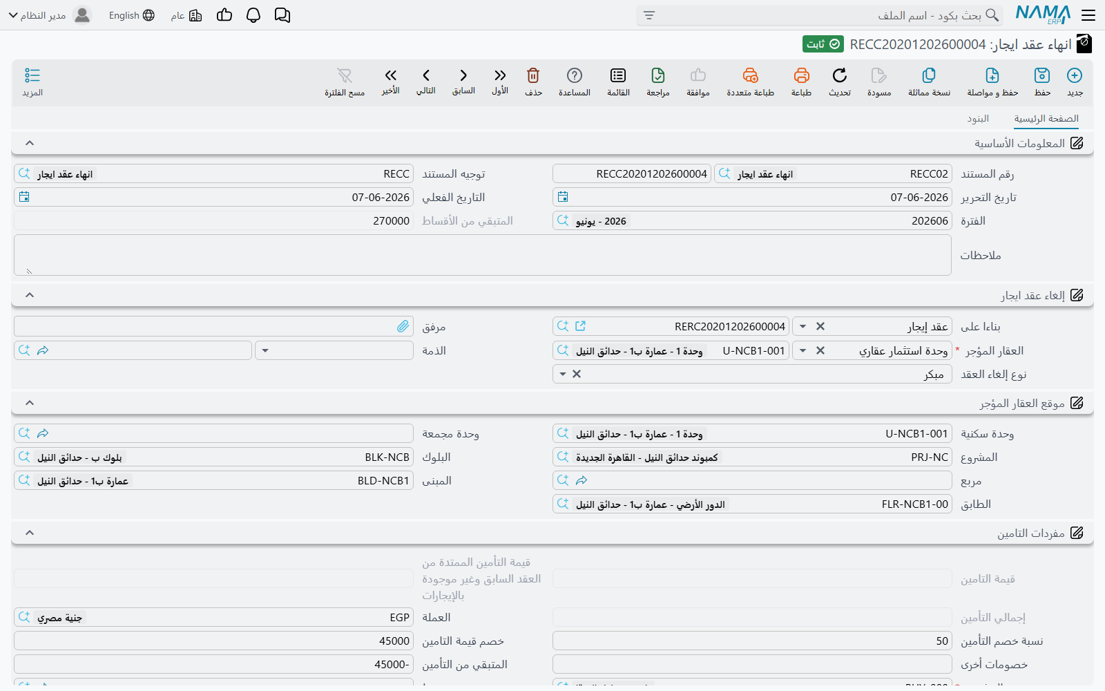Clear the عقد إيجار selection in بناءا على

pos(820,326)
